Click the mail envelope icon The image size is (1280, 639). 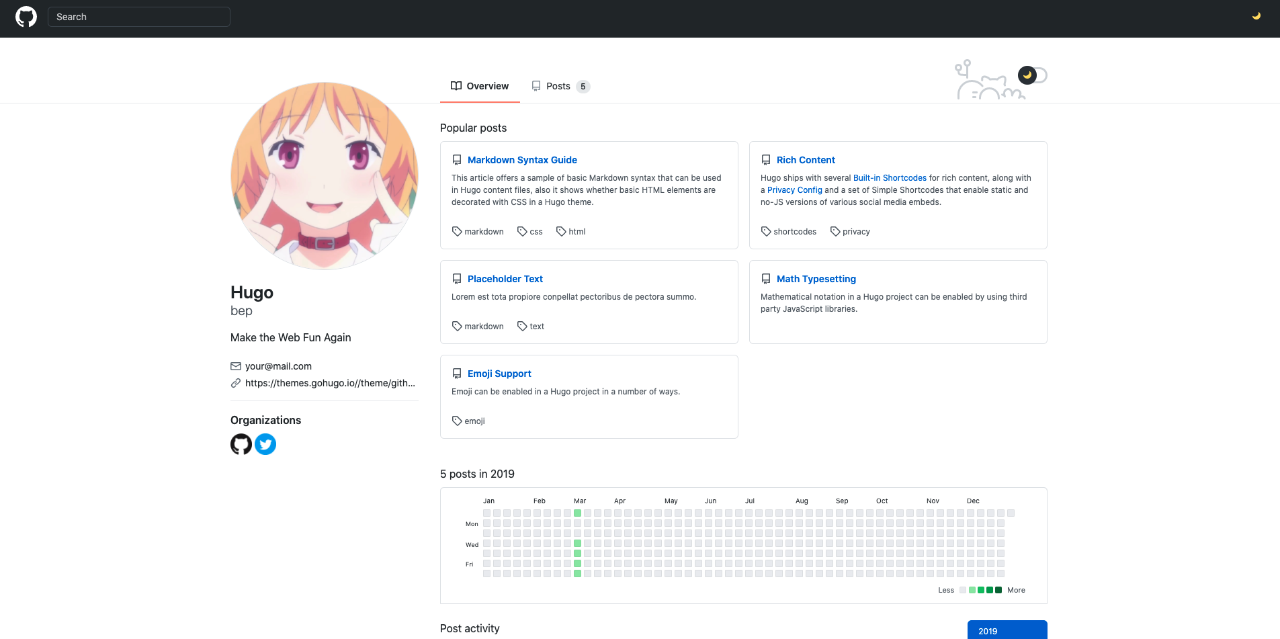click(x=236, y=366)
